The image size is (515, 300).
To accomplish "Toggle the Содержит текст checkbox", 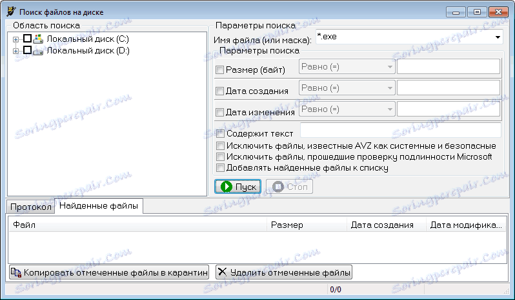I will click(x=220, y=133).
